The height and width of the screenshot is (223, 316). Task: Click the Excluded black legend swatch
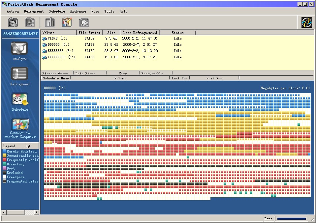(4, 173)
